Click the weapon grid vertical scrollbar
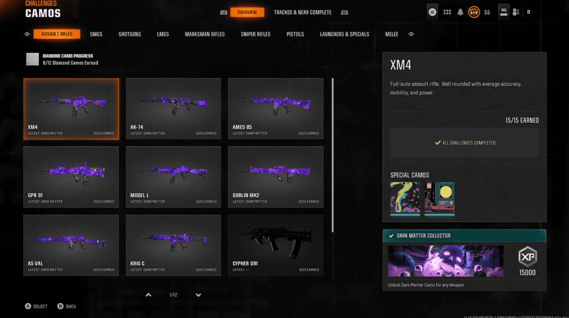 point(333,155)
